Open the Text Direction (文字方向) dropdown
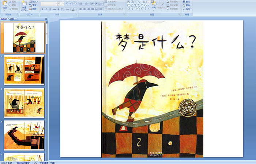256x164 pixels. point(111,1)
